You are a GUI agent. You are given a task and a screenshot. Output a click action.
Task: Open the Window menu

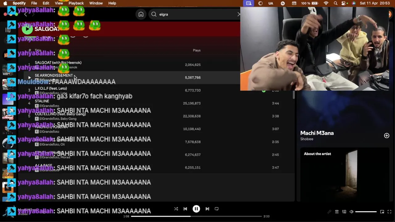[x=96, y=3]
